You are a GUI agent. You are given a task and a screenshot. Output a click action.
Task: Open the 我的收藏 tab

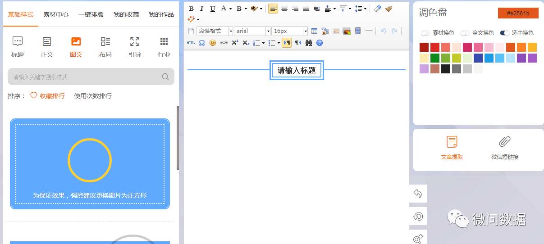click(x=126, y=14)
